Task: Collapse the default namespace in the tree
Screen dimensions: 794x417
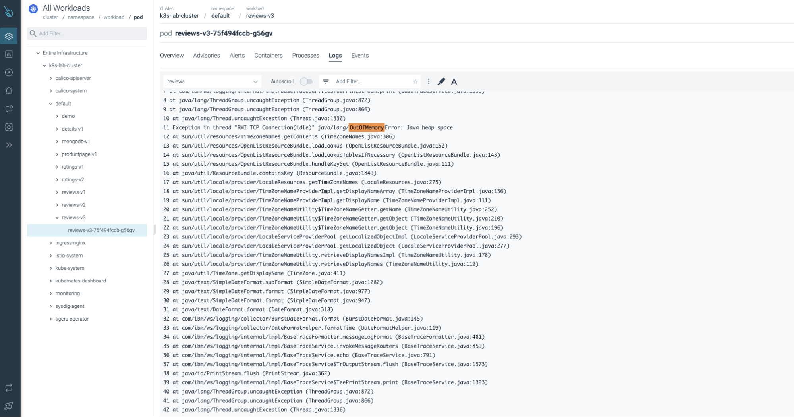Action: (x=50, y=104)
